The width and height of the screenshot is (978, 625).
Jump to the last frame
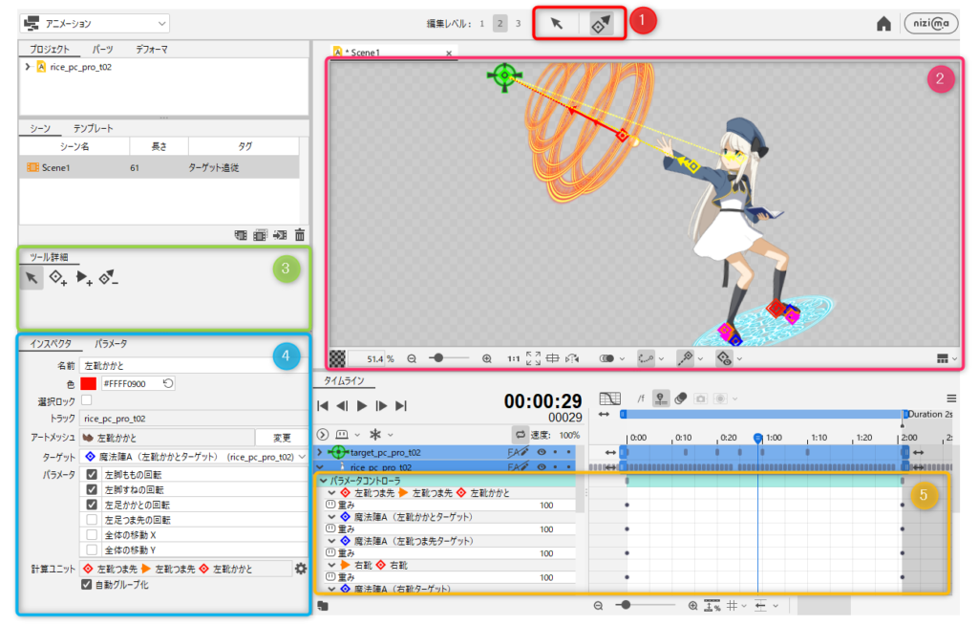pyautogui.click(x=401, y=406)
